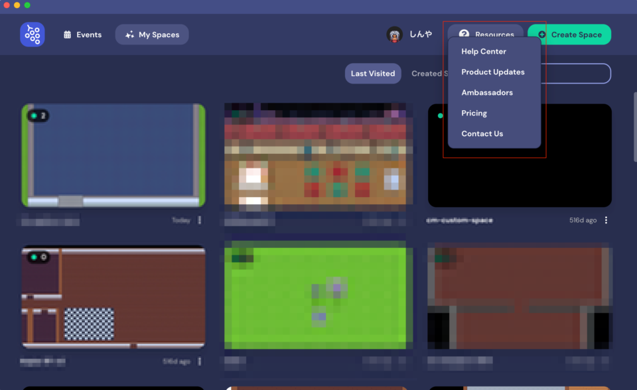Click Contact Us in the menu
This screenshot has width=637, height=390.
(482, 134)
